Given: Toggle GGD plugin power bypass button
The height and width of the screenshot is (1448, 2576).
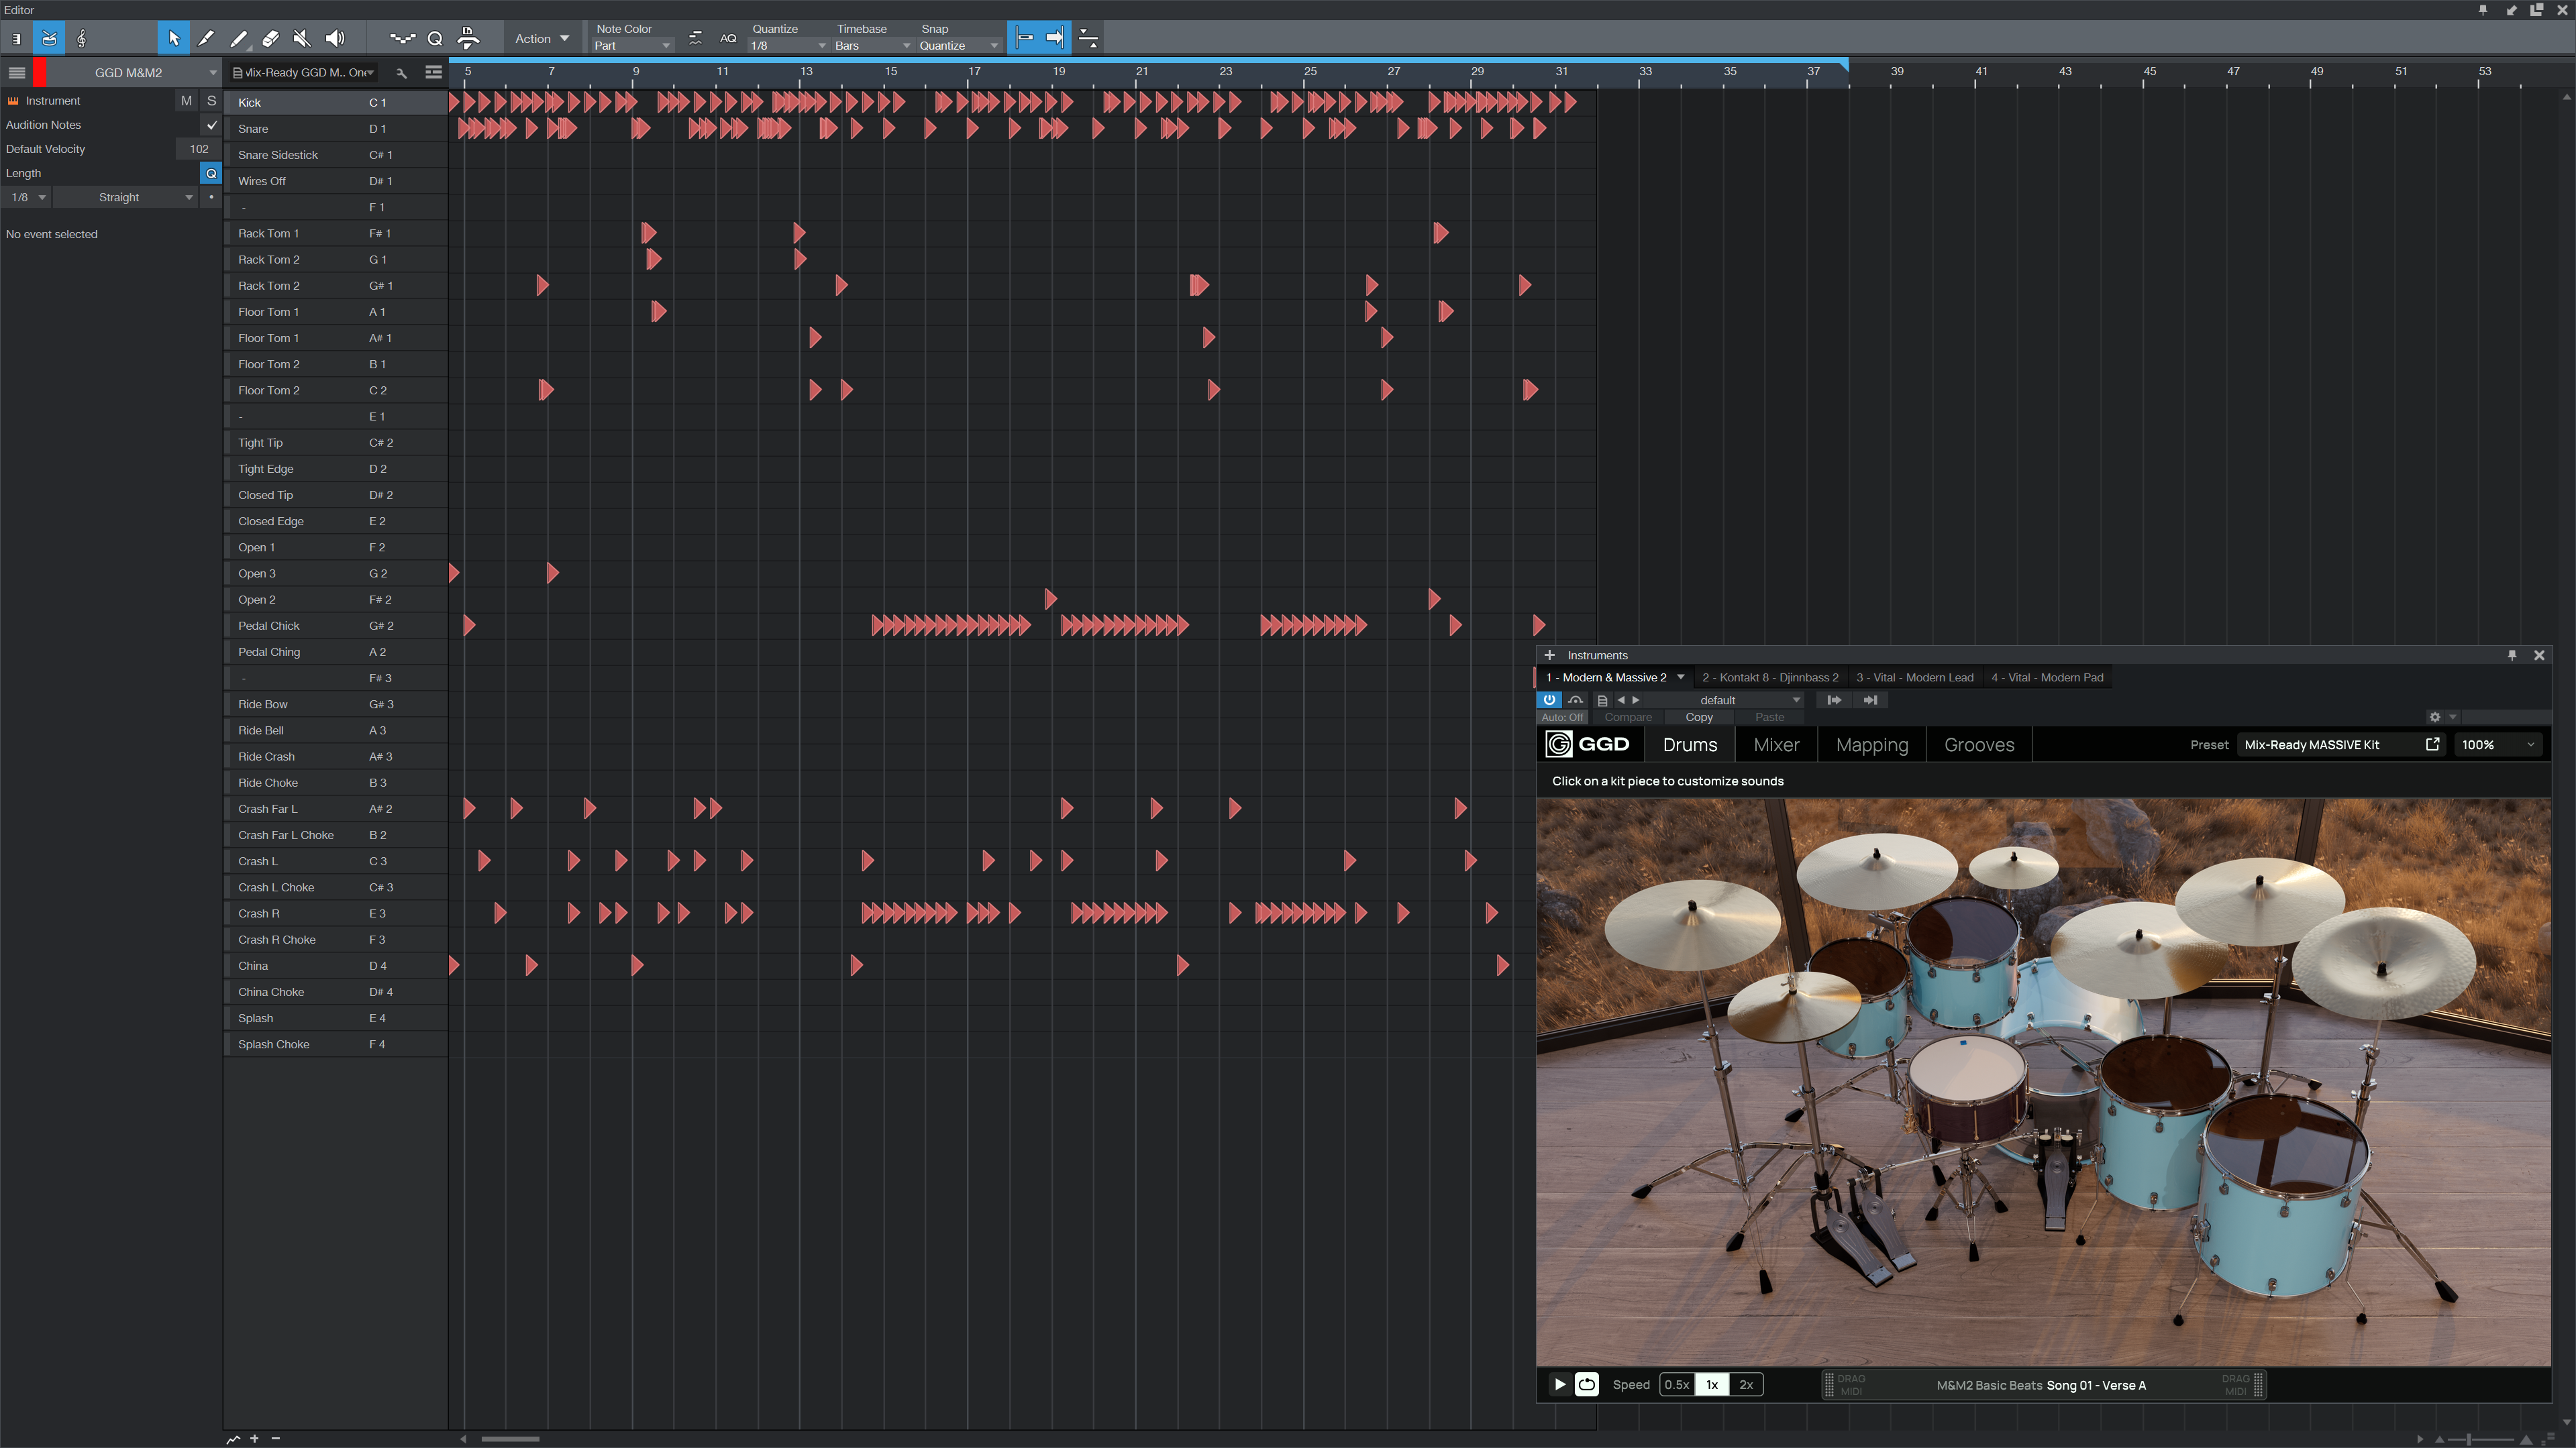Looking at the screenshot, I should coord(1549,700).
